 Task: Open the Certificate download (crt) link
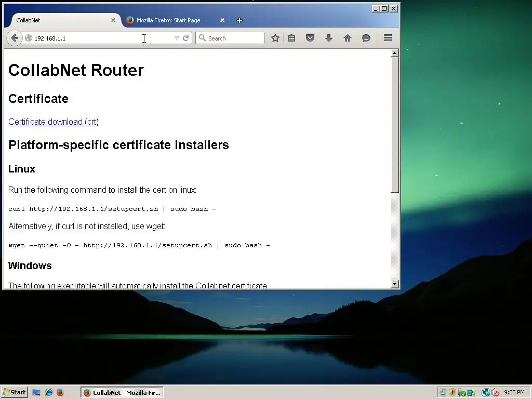pos(54,122)
